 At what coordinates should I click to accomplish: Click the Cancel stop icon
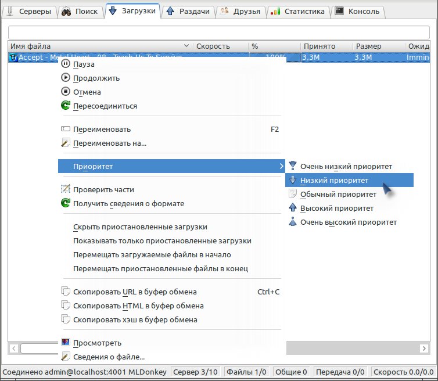pos(66,91)
